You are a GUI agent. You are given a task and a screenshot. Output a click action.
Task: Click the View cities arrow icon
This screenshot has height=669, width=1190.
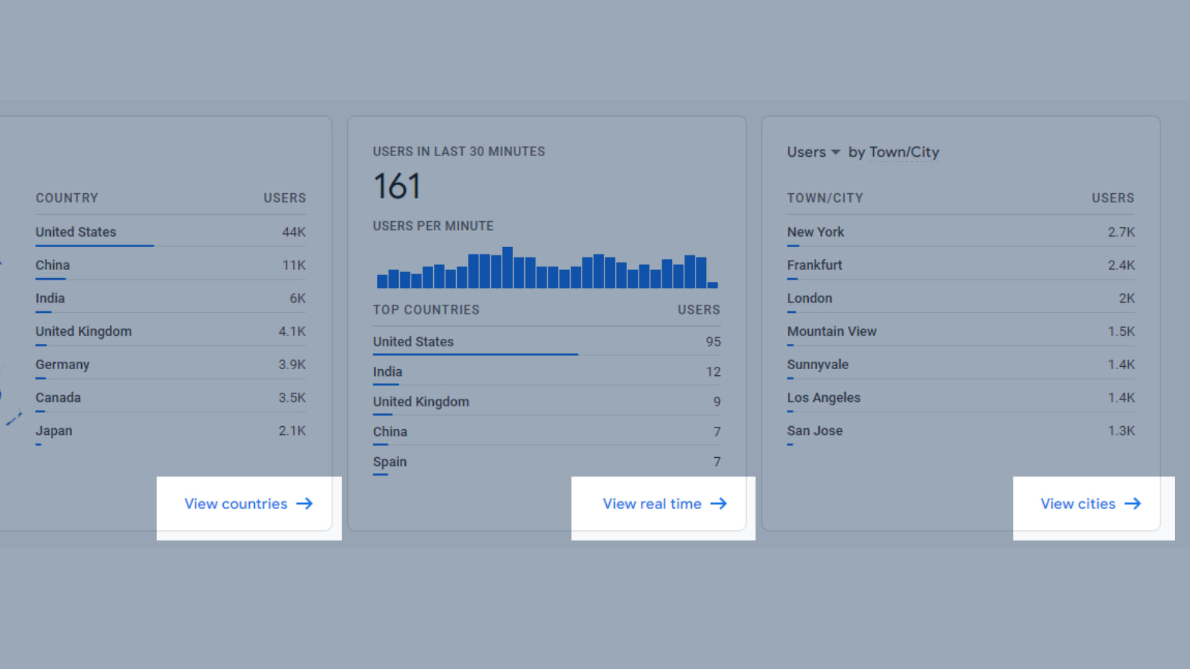(x=1132, y=504)
